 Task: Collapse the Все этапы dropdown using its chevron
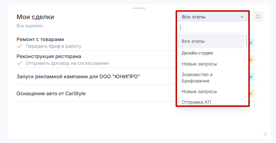pos(242,17)
